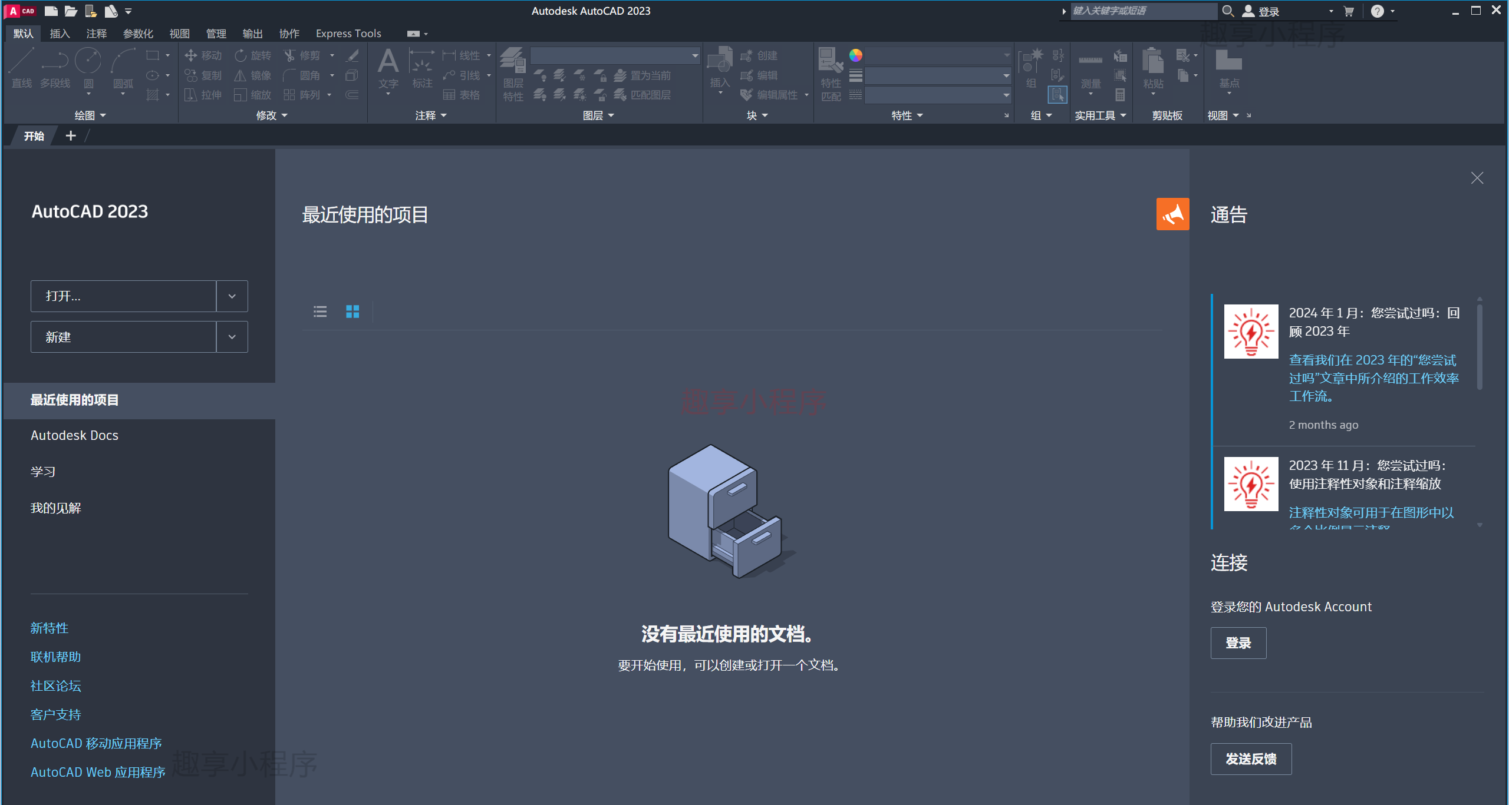Click the 登录 account menu in title bar
Screen dimensions: 1509x805
[1288, 11]
